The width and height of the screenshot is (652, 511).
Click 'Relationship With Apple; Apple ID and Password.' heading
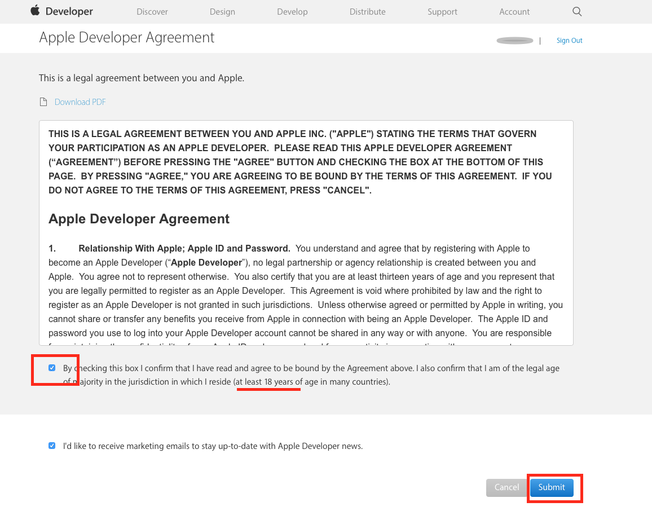[184, 249]
